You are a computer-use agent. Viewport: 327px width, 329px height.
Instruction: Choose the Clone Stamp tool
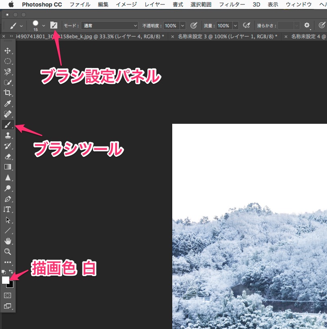click(x=7, y=135)
